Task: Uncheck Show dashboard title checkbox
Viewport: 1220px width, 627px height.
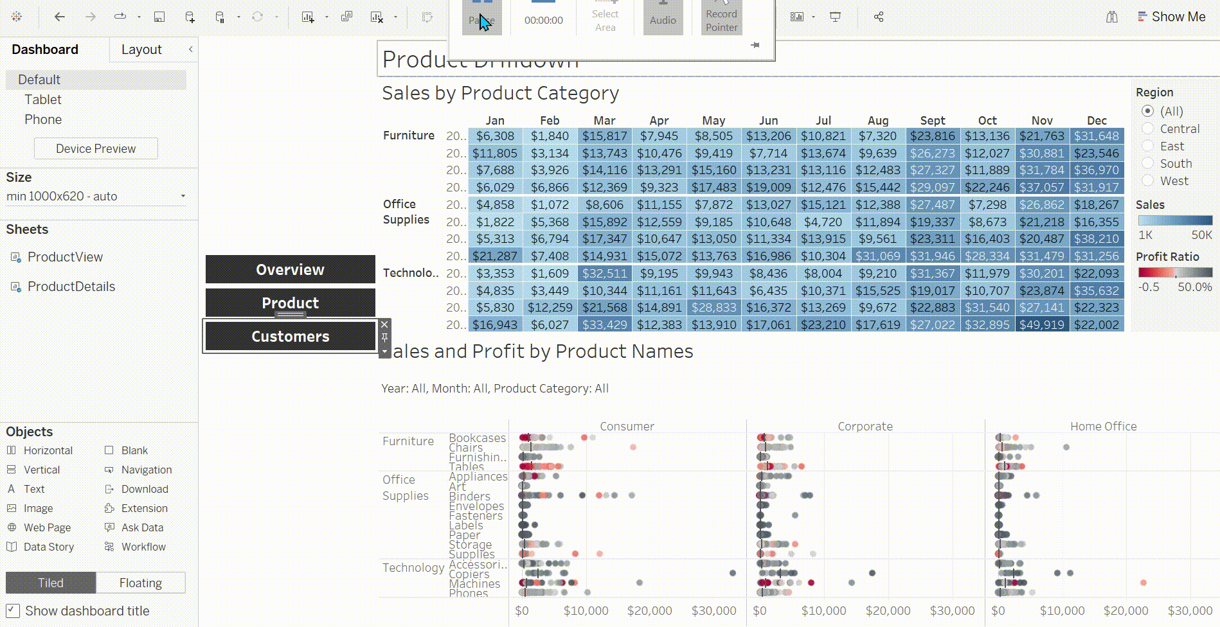Action: coord(13,611)
